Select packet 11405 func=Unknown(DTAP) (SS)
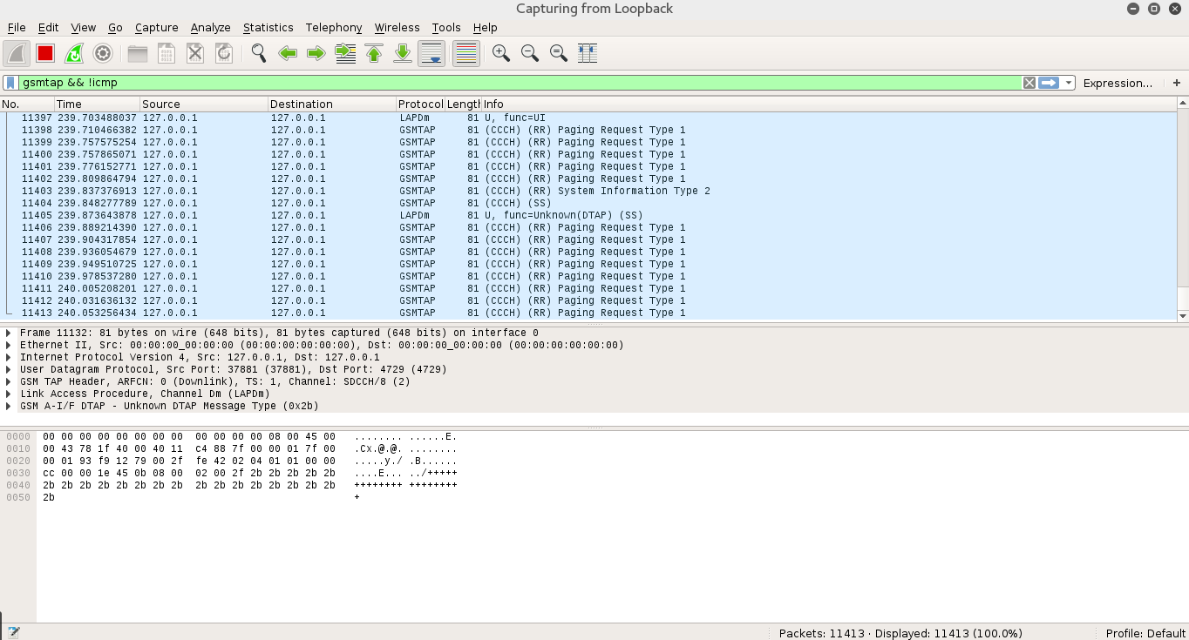 click(x=588, y=215)
